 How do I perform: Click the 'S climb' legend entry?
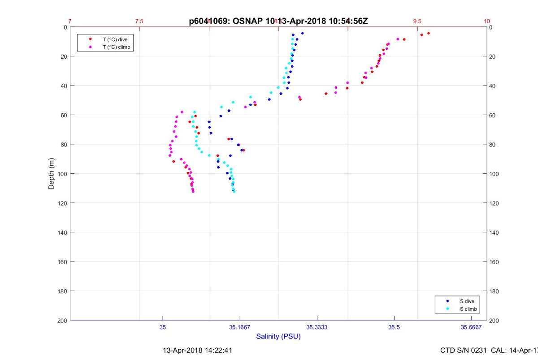pyautogui.click(x=468, y=309)
